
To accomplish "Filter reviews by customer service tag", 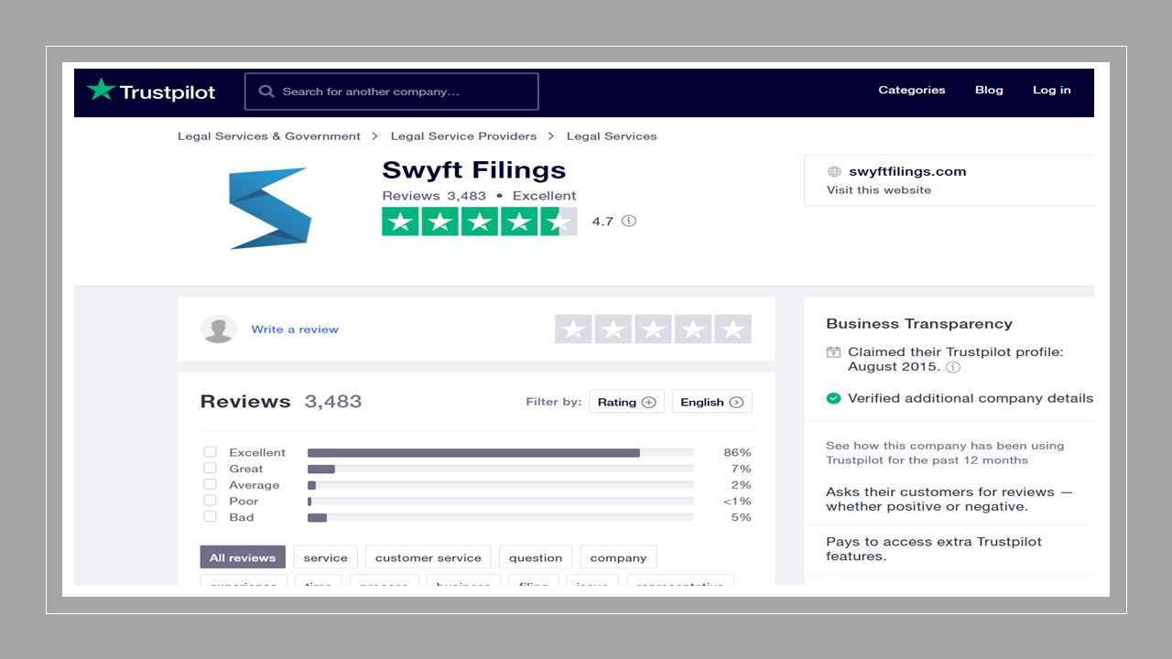I will pyautogui.click(x=429, y=557).
